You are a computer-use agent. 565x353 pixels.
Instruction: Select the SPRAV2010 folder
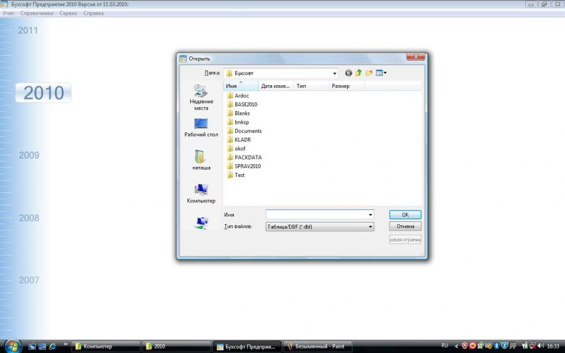click(247, 166)
